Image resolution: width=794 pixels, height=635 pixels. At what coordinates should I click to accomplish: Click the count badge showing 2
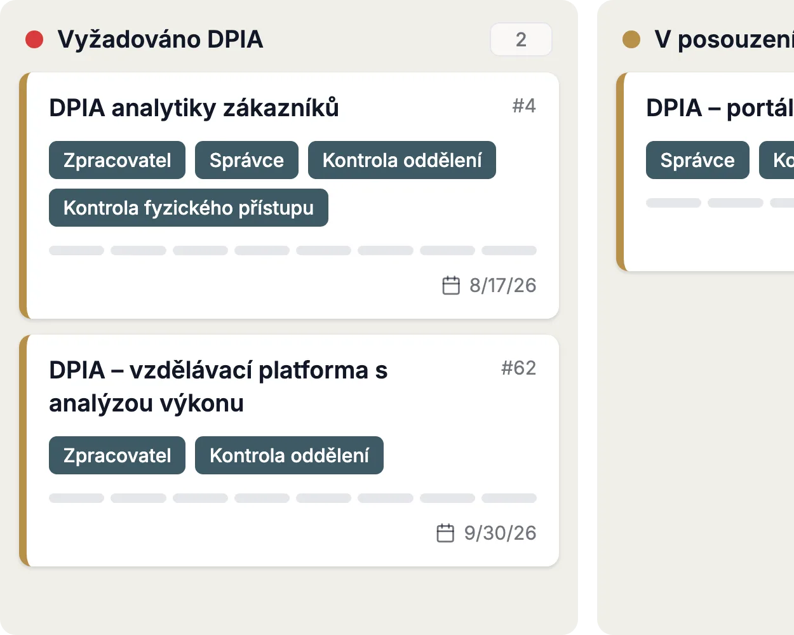(521, 39)
